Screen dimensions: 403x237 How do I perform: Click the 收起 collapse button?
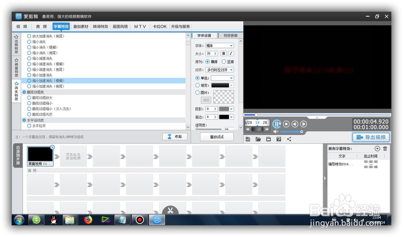pos(175,137)
